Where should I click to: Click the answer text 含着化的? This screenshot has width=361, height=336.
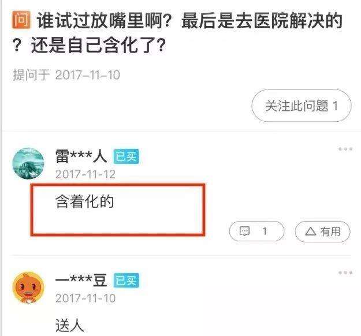(x=84, y=201)
